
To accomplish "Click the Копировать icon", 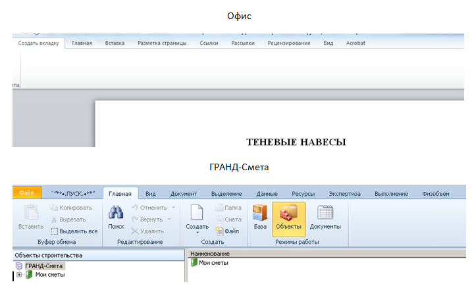I will [x=53, y=207].
